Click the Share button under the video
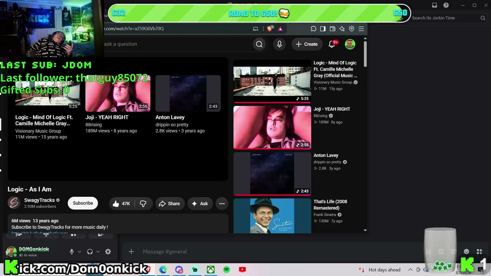This screenshot has height=276, width=491. click(x=169, y=204)
